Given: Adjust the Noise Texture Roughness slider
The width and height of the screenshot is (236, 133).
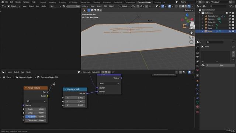Looking at the screenshot, I should 36,117.
